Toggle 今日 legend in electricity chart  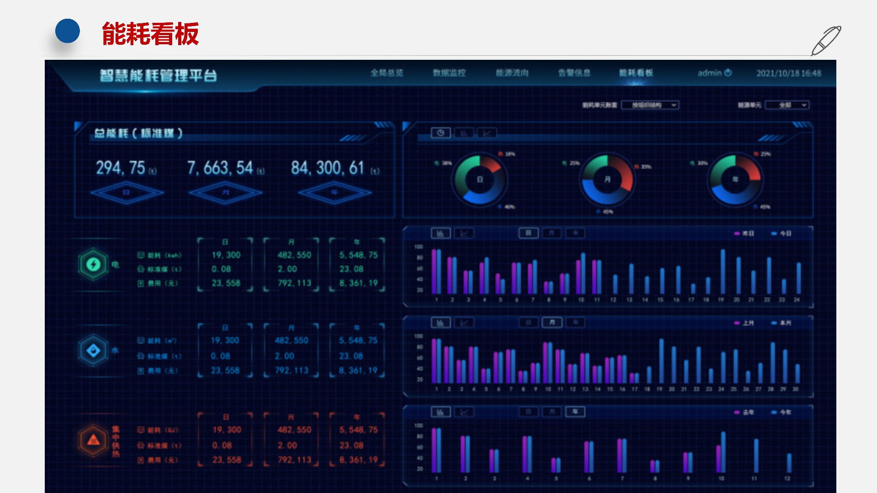tap(781, 233)
